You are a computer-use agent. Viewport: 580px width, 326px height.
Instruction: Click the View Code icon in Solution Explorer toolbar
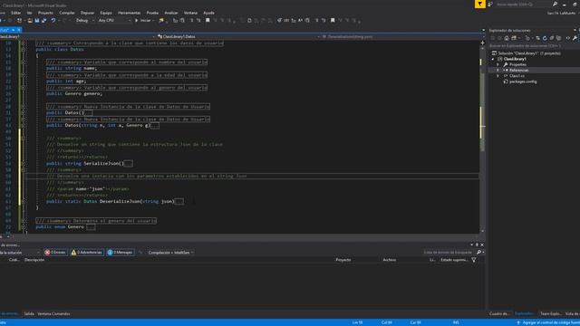[568, 38]
